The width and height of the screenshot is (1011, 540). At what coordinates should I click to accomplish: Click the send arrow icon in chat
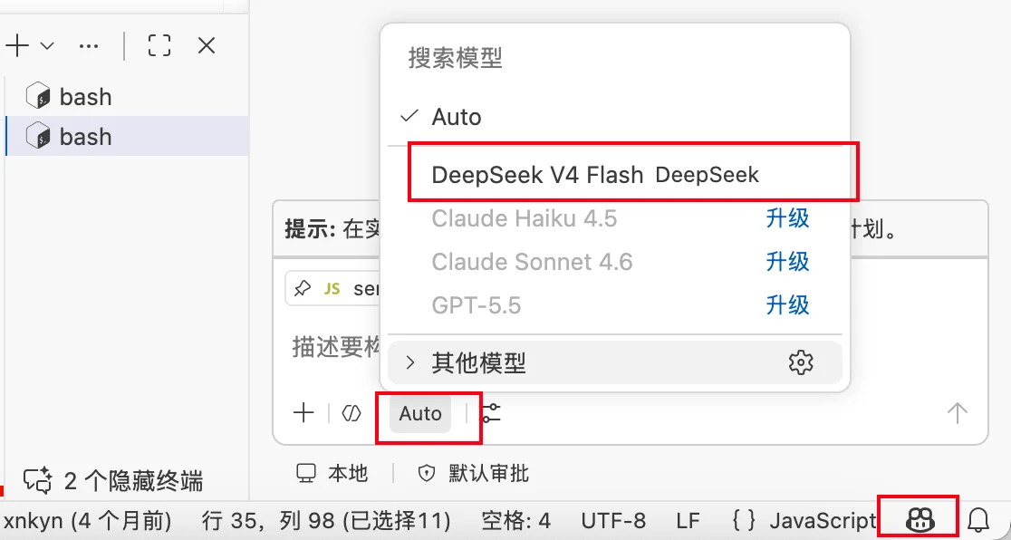(x=957, y=413)
